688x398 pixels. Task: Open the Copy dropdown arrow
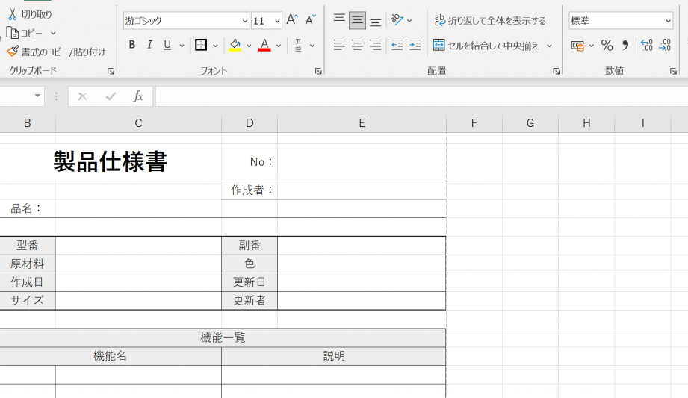53,34
